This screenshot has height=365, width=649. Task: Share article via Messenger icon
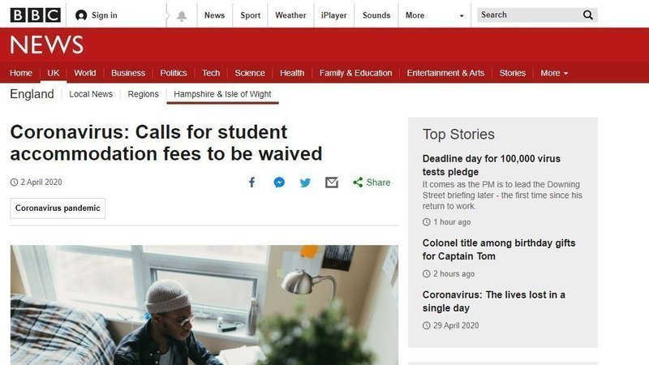pos(279,182)
